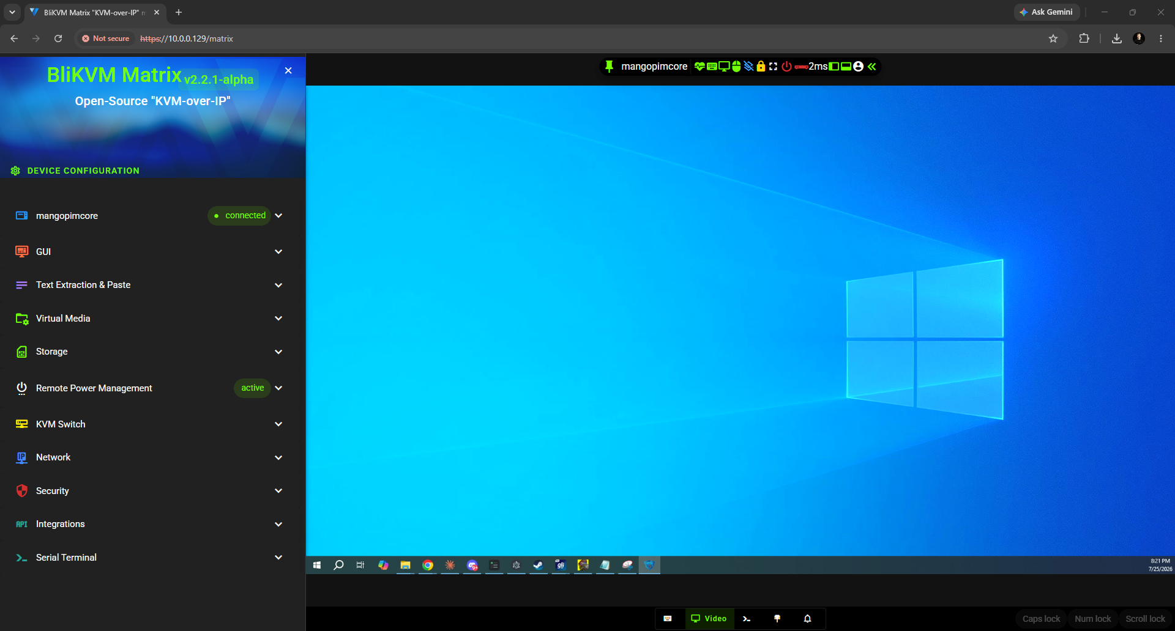The image size is (1175, 631).
Task: Click the red power icon in top toolbar
Action: [786, 66]
